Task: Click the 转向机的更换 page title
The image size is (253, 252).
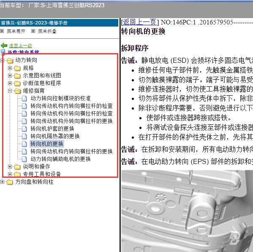Action: [143, 32]
